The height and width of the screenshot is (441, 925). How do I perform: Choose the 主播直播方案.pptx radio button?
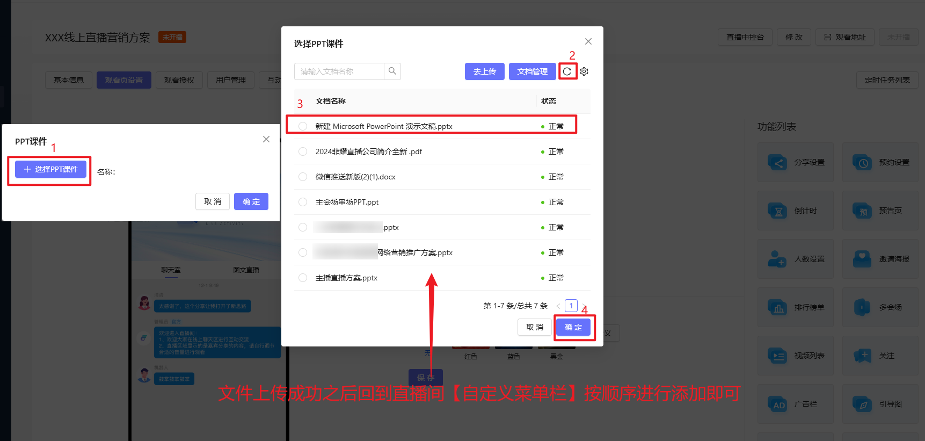click(303, 278)
